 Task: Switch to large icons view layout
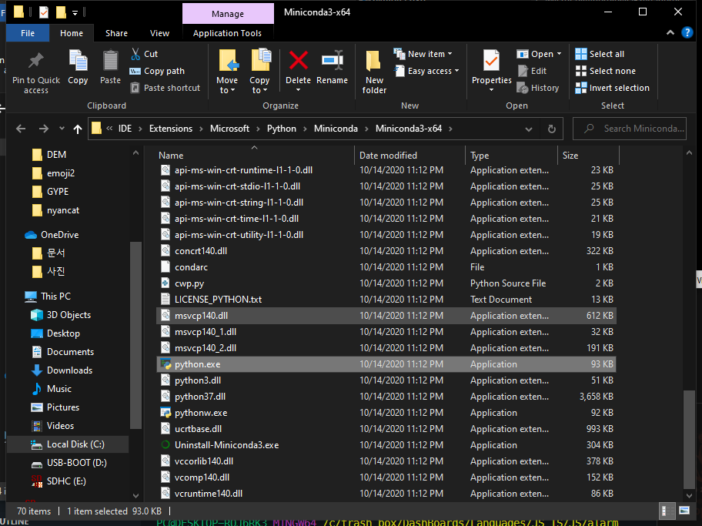(x=684, y=511)
